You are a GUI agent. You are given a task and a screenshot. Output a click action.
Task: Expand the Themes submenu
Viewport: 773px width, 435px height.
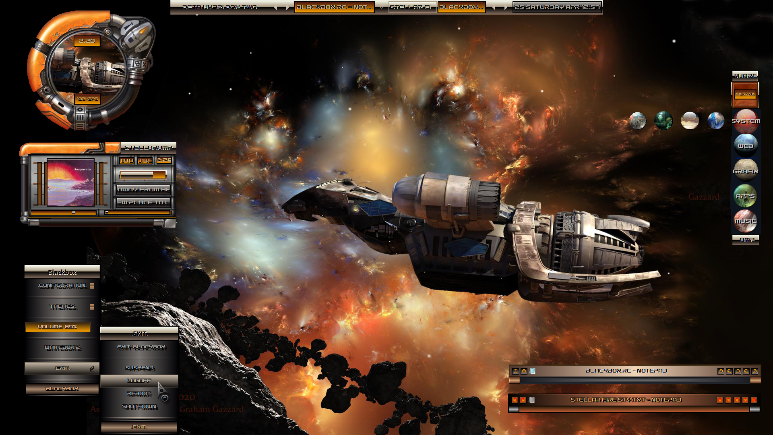62,307
